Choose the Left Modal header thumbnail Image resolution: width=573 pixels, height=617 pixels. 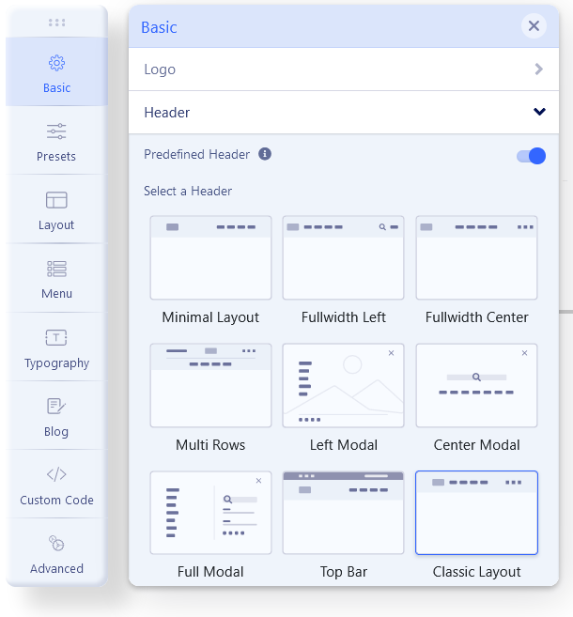(343, 385)
